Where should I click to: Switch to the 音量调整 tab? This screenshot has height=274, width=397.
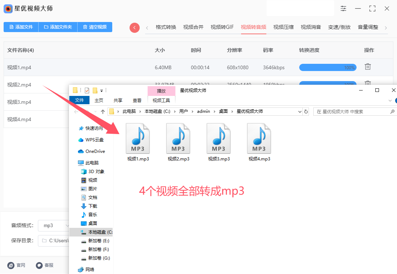(368, 27)
